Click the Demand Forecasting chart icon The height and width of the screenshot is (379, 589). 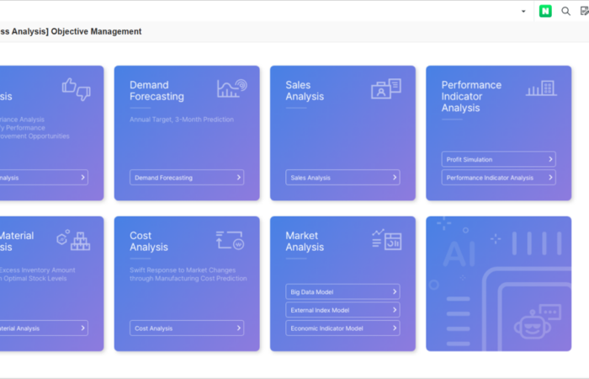click(x=231, y=88)
